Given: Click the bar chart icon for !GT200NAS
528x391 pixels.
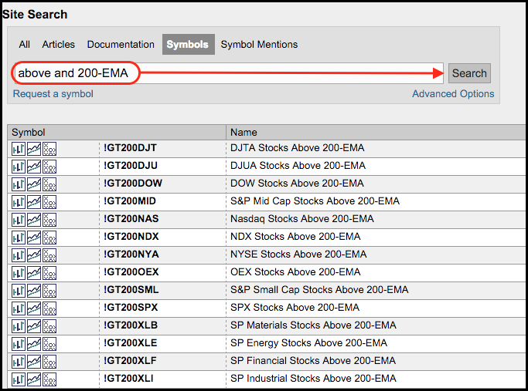Looking at the screenshot, I should [x=19, y=219].
